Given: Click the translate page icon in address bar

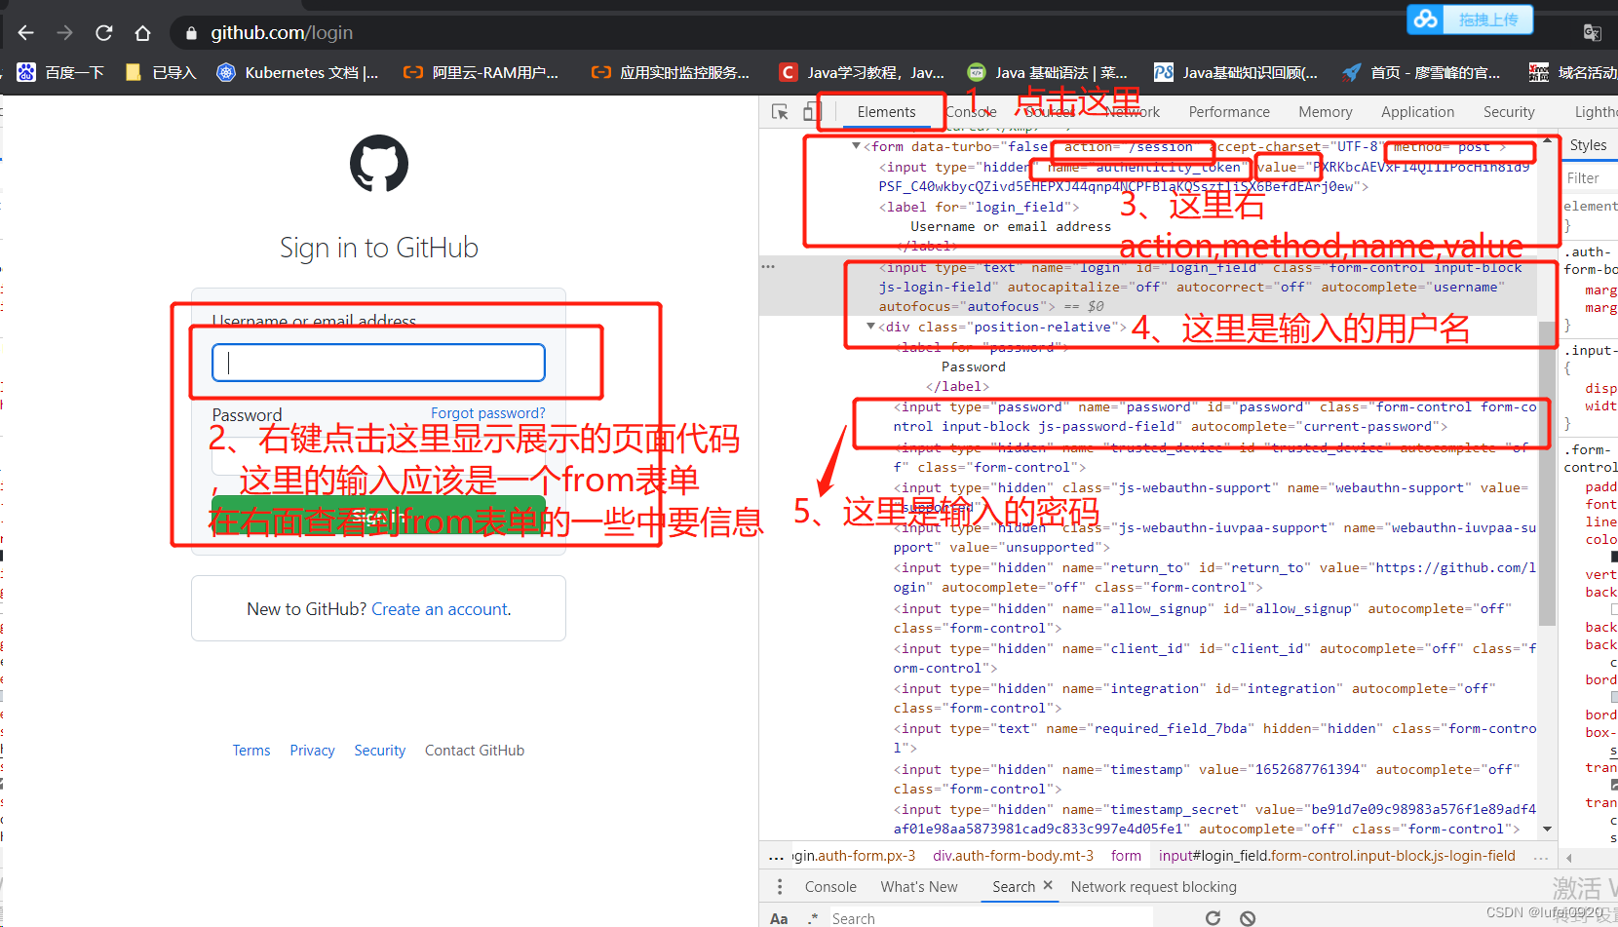Looking at the screenshot, I should [1592, 33].
